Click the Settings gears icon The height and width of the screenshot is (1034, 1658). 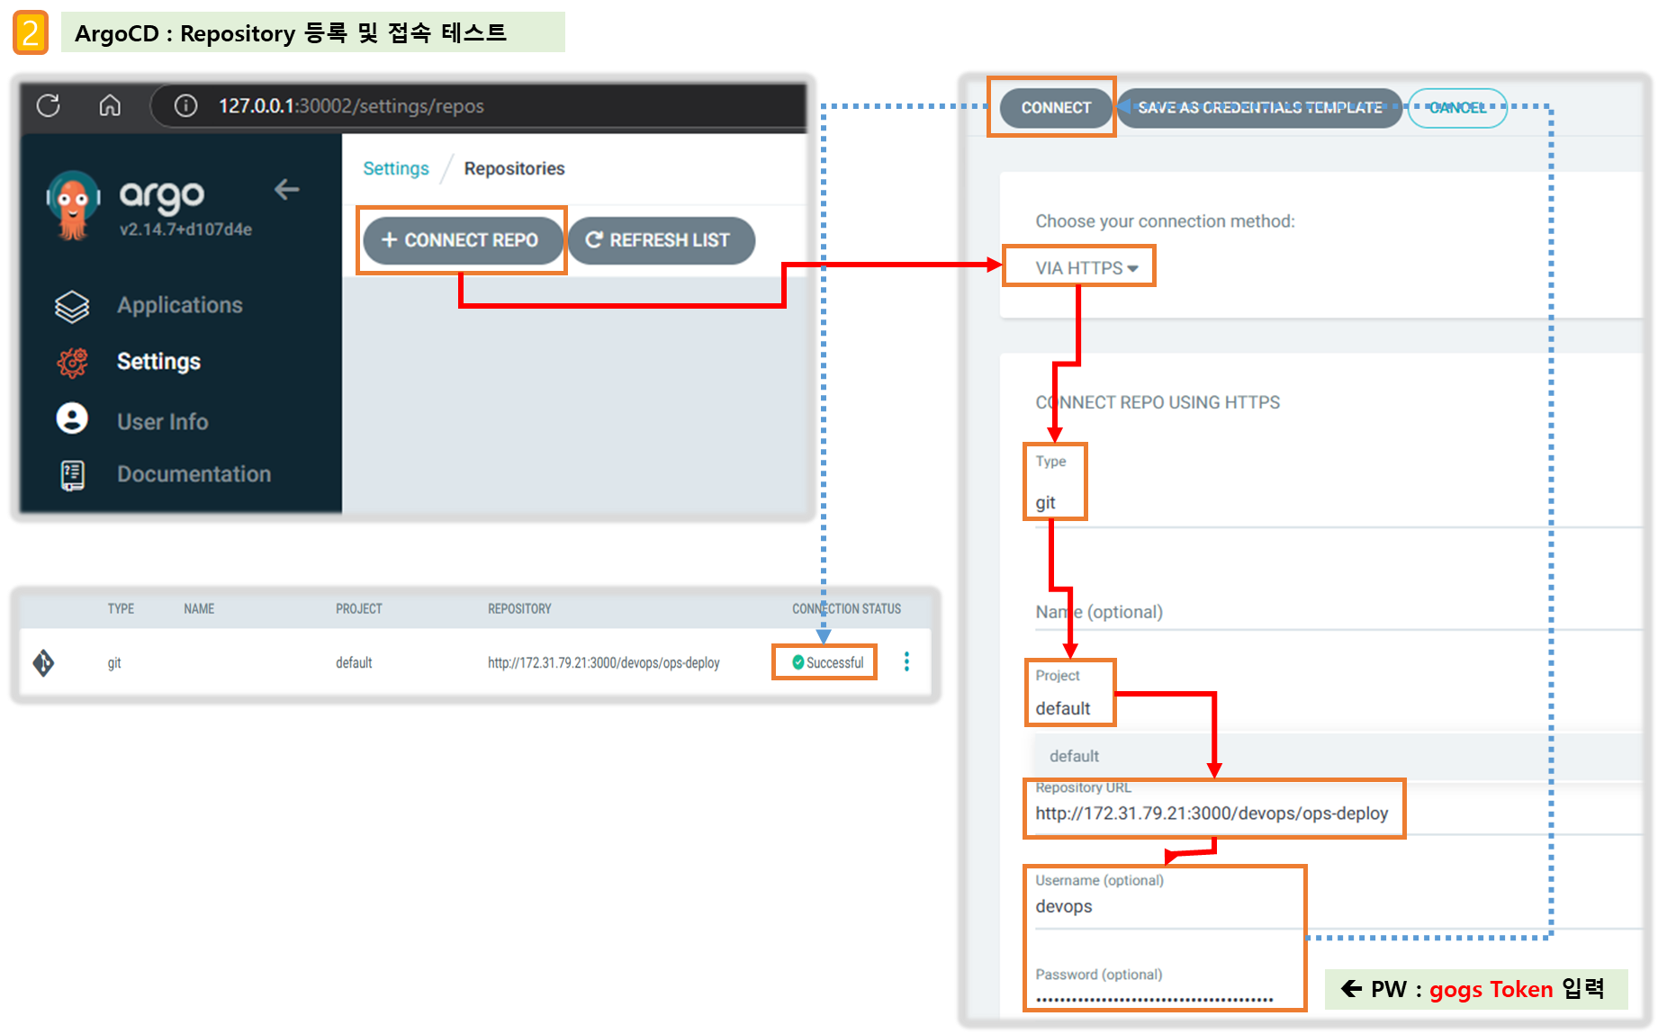pyautogui.click(x=72, y=362)
